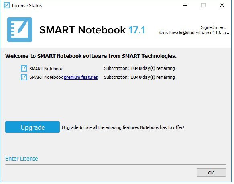The width and height of the screenshot is (234, 184).
Task: Click SMART Notebook 1040 days remaining text
Action: (x=139, y=68)
